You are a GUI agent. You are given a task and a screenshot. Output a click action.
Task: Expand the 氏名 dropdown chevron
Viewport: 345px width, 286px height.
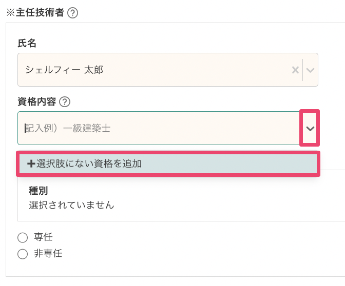pos(310,70)
